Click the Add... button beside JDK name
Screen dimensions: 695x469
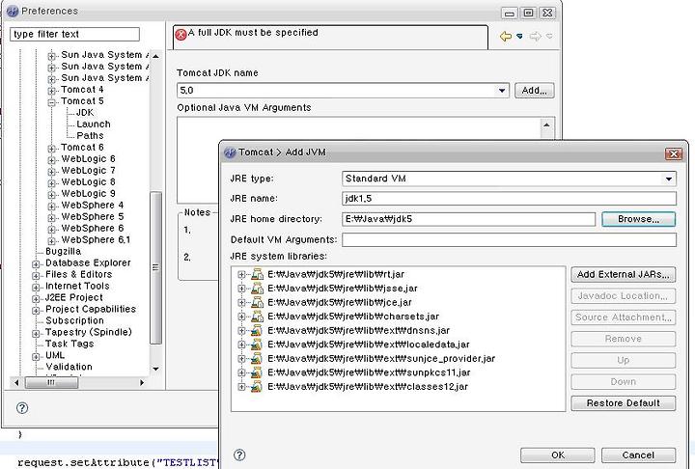[534, 91]
